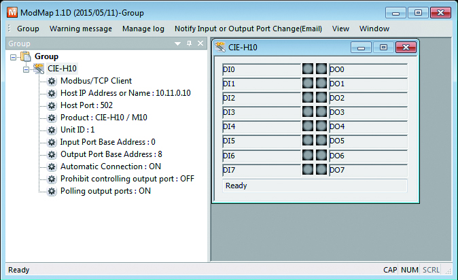The image size is (458, 280).
Task: Toggle the DO4 output LED
Action: point(321,126)
